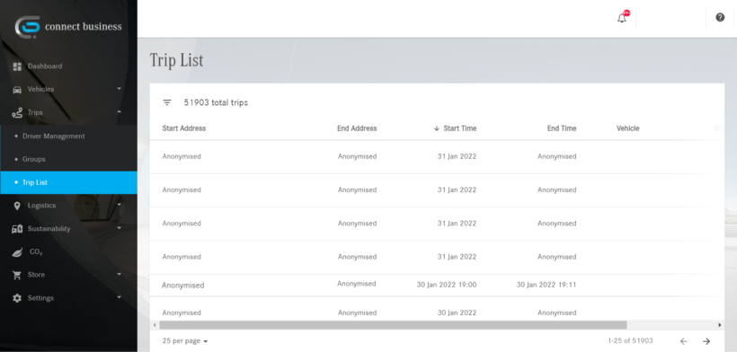Expand the Store menu

click(x=68, y=275)
